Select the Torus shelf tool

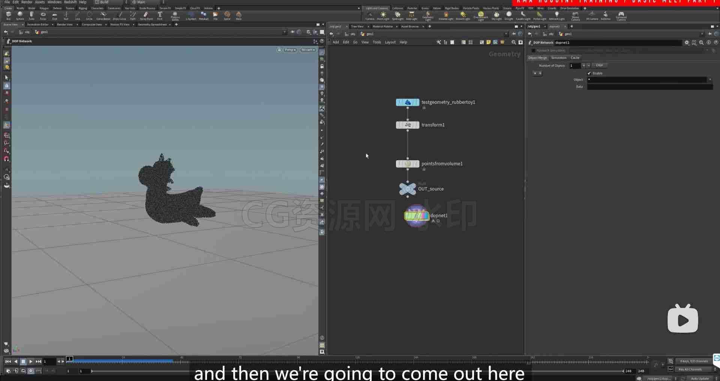43,15
